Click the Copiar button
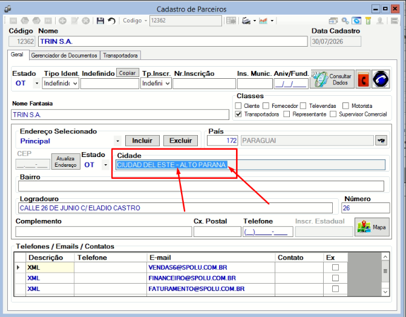The width and height of the screenshot is (406, 317). coord(127,73)
